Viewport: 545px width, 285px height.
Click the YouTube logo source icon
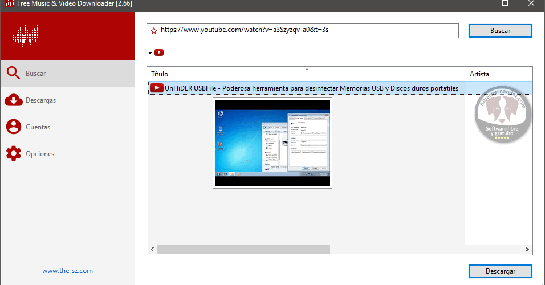(159, 52)
